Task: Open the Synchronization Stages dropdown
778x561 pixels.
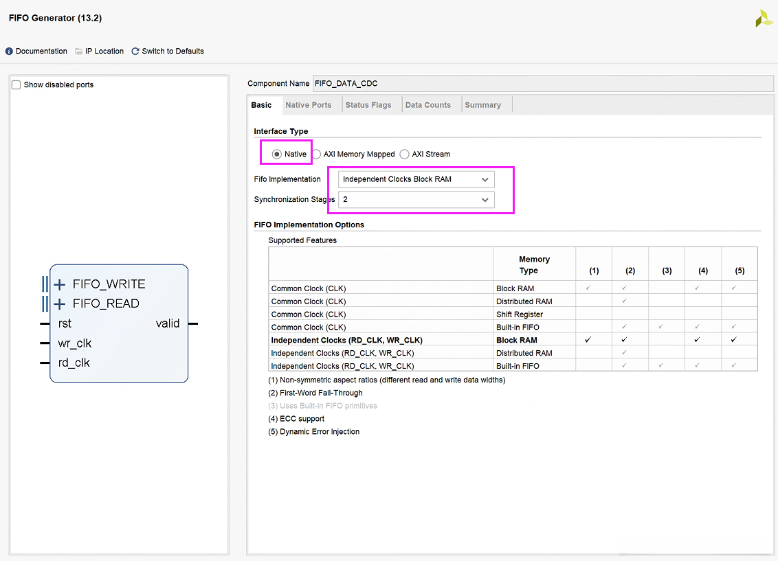Action: click(416, 200)
